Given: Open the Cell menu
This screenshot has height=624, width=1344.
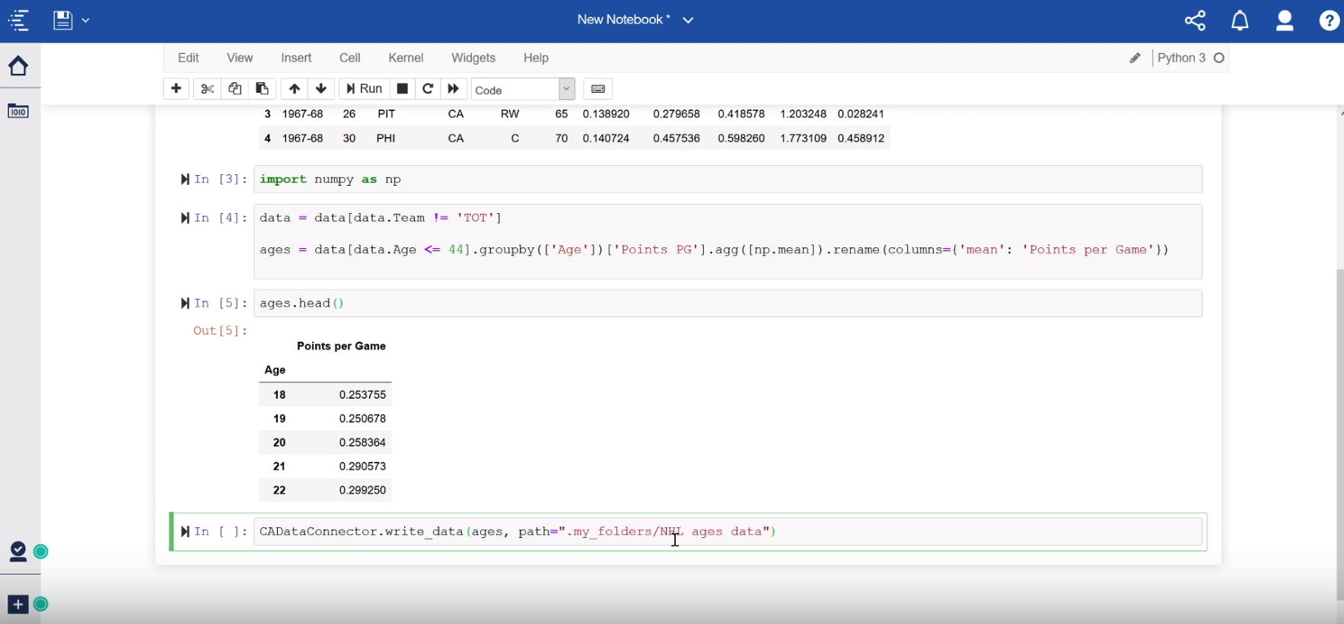Looking at the screenshot, I should click(x=350, y=58).
